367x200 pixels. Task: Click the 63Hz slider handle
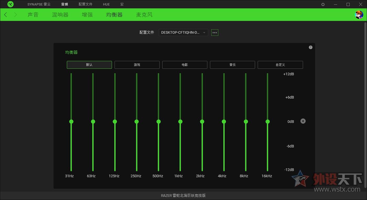point(93,122)
